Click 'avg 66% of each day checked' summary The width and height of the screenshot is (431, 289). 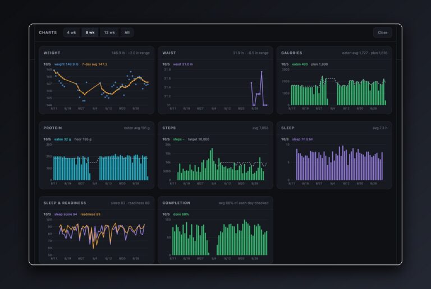(x=244, y=203)
